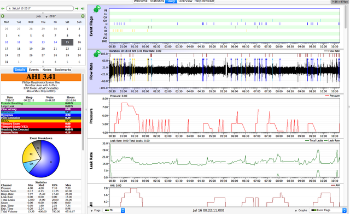Image resolution: width=350 pixels, height=214 pixels.
Task: Click the yellow RERA row
Action: click(41, 121)
